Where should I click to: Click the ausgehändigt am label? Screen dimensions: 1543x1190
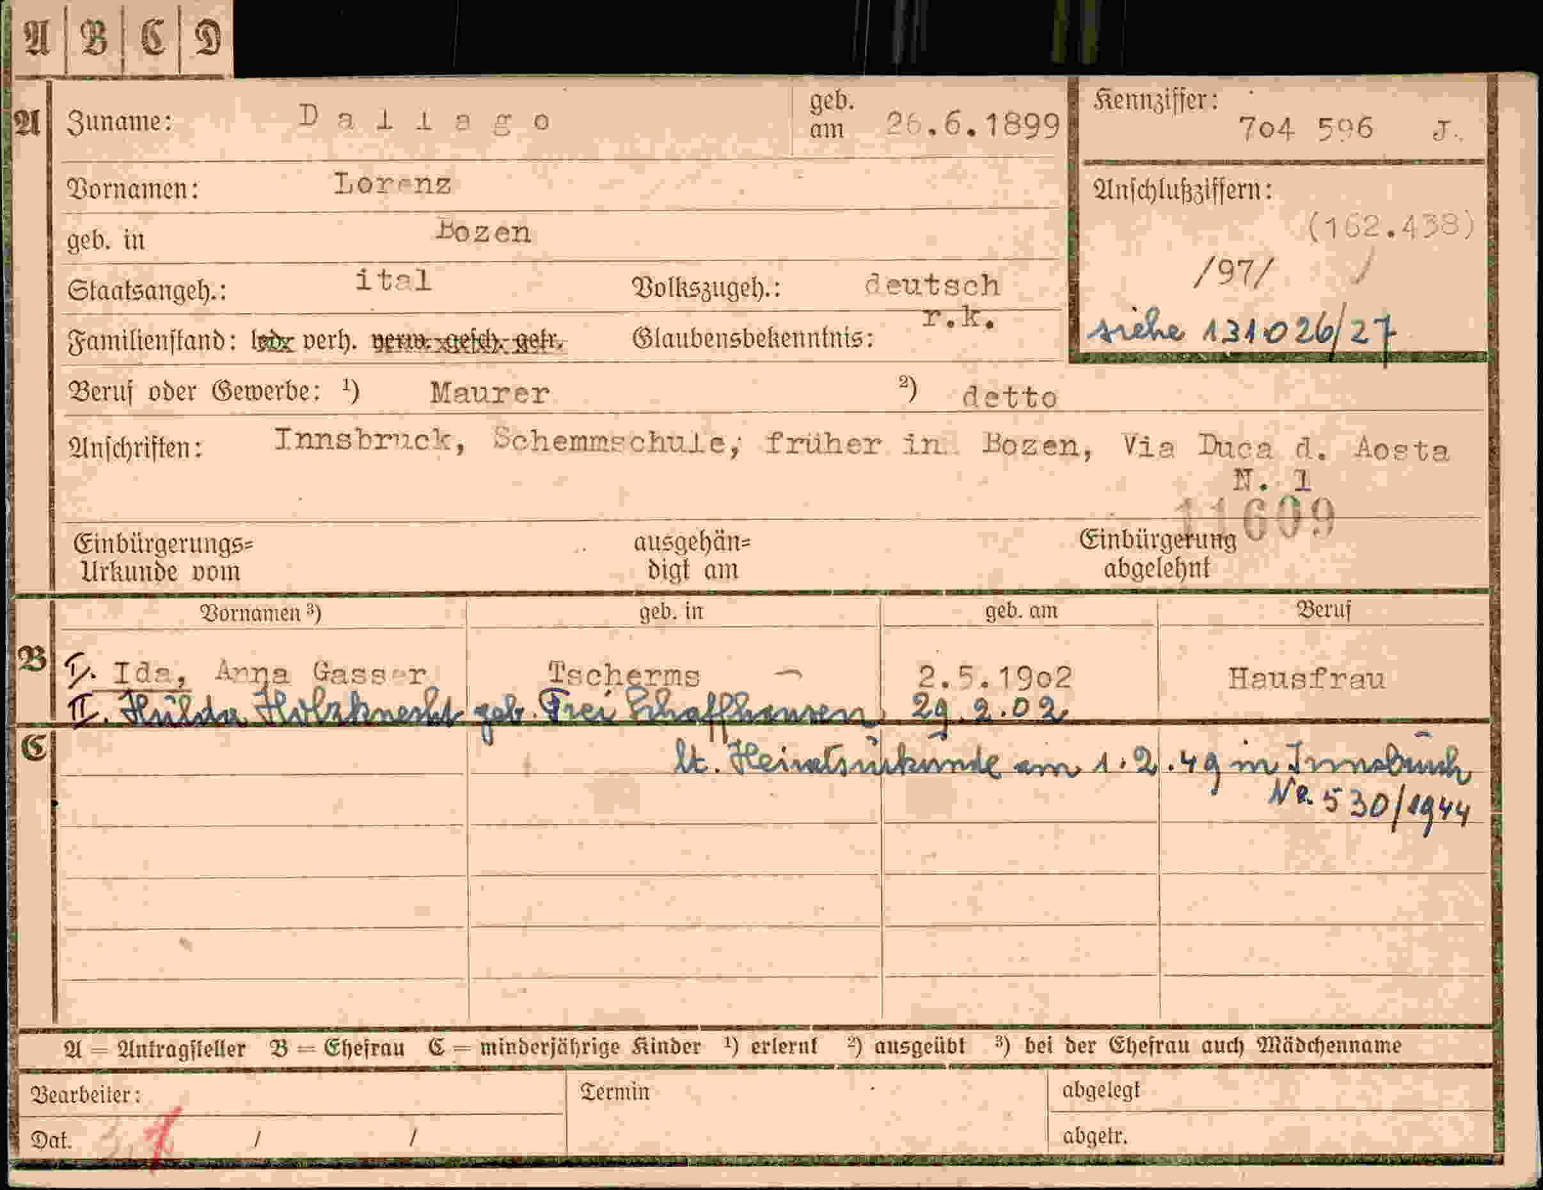coord(692,555)
